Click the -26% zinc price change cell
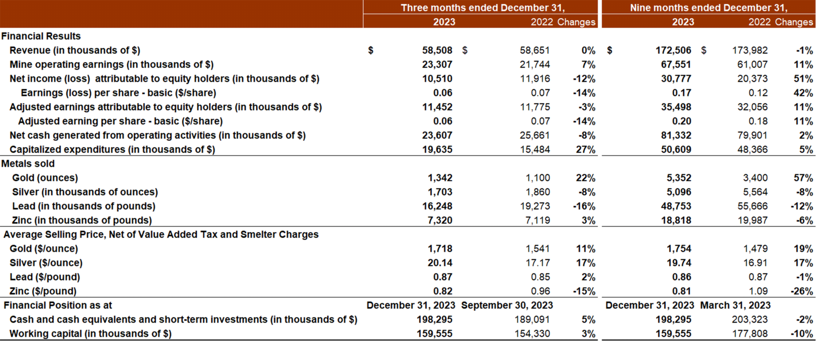The width and height of the screenshot is (816, 341). (801, 291)
